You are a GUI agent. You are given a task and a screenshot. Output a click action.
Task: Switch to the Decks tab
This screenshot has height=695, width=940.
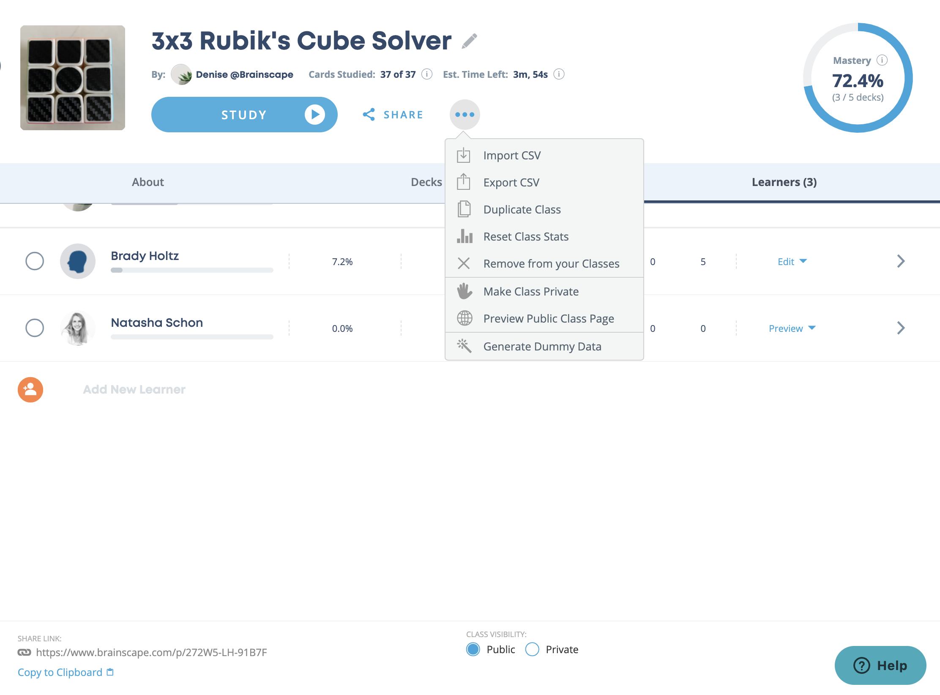pos(426,182)
